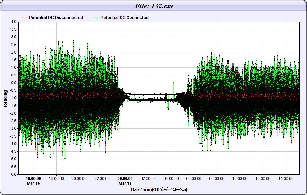307x195 pixels.
Task: Click the 0.0 value on Y-axis
Action: pos(14,83)
